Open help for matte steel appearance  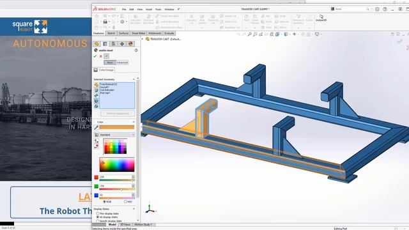pos(136,50)
